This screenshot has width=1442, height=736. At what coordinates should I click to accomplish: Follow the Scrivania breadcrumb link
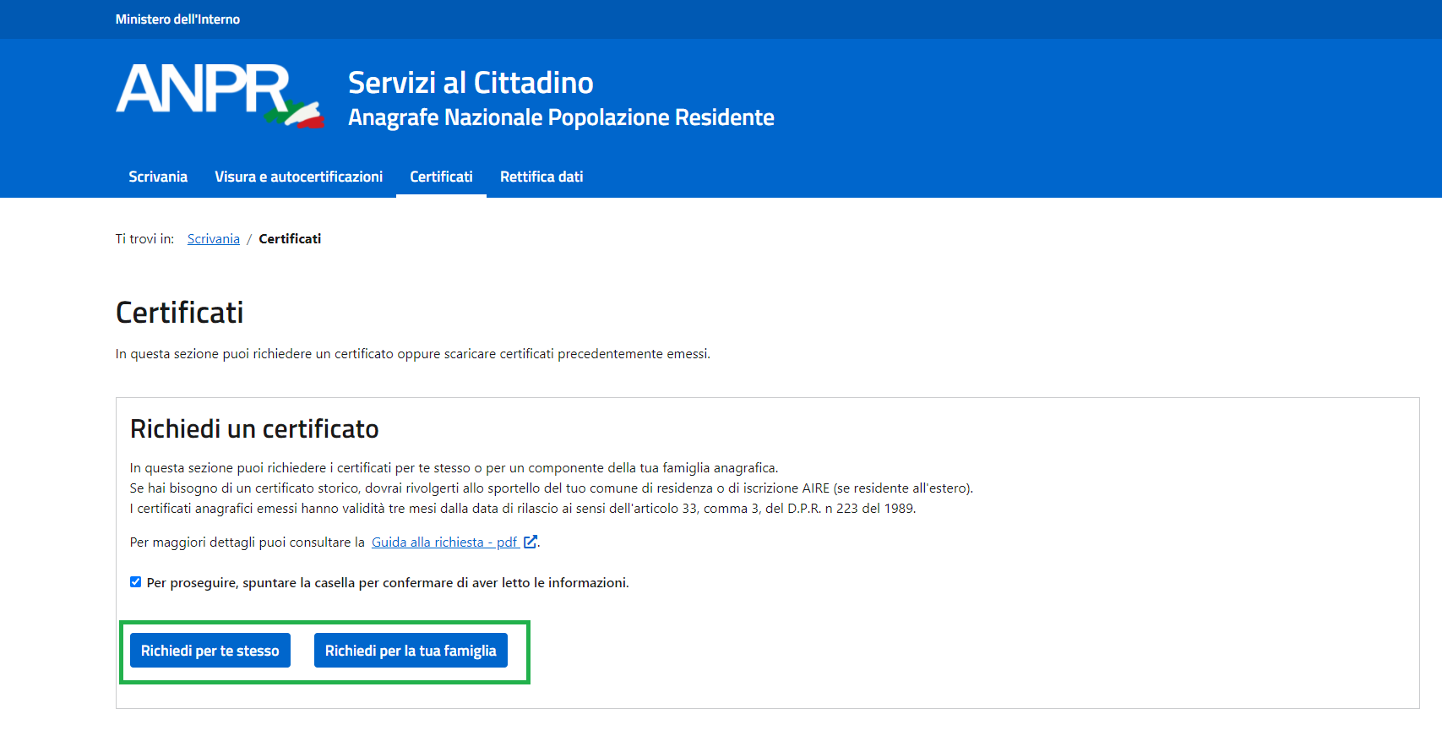(214, 239)
